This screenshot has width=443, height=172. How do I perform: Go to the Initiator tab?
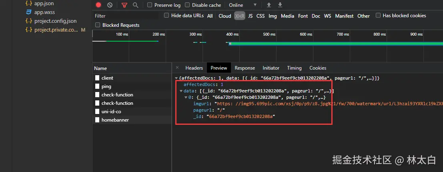(271, 68)
